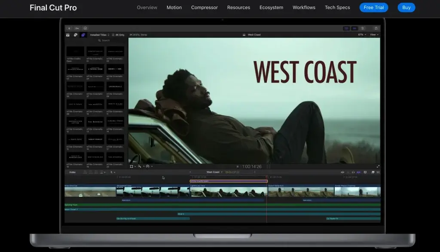This screenshot has height=252, width=440.
Task: Select the Titles browser icon
Action: tap(84, 35)
